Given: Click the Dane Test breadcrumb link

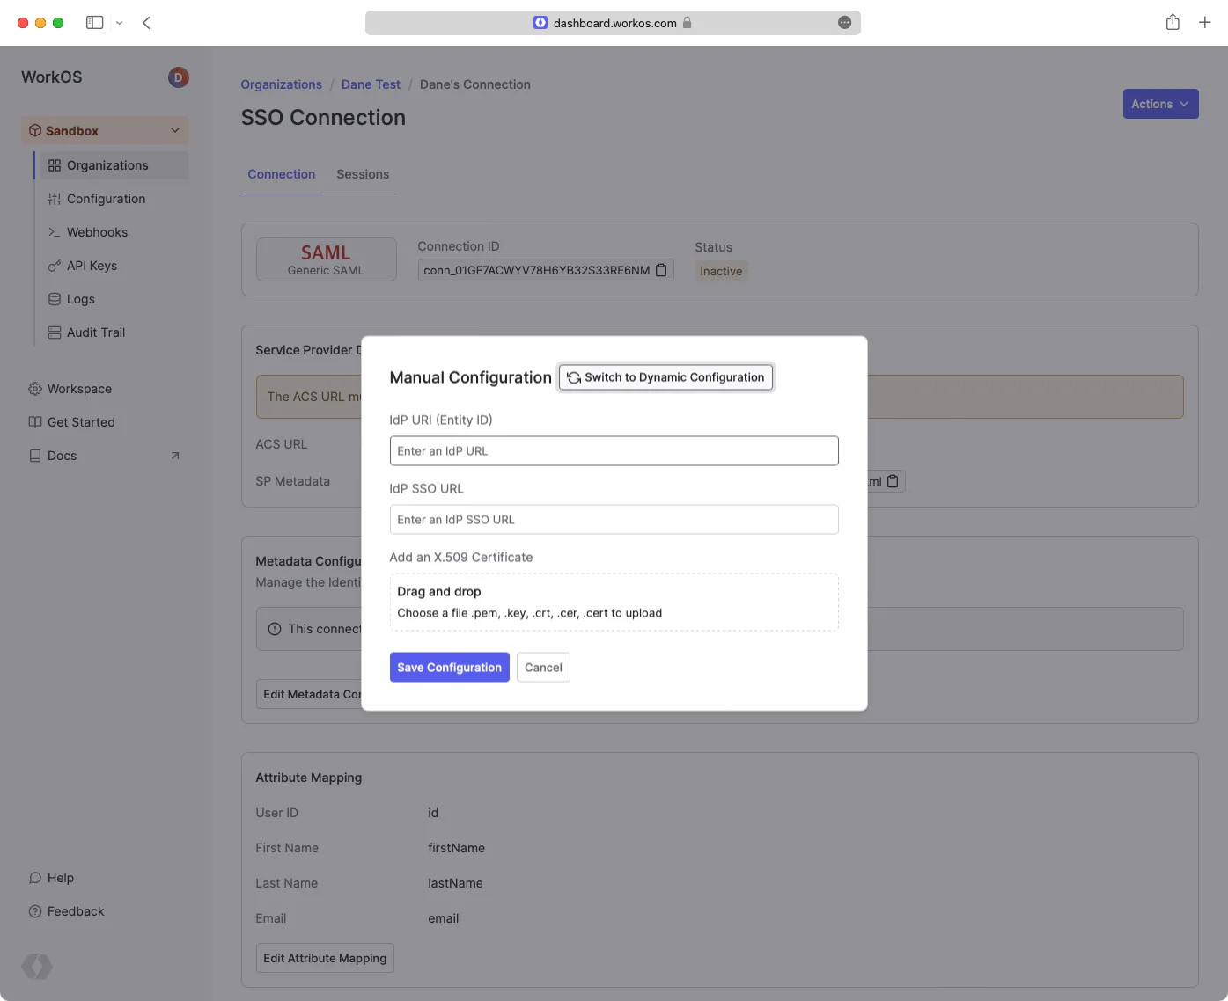Looking at the screenshot, I should pos(371,84).
